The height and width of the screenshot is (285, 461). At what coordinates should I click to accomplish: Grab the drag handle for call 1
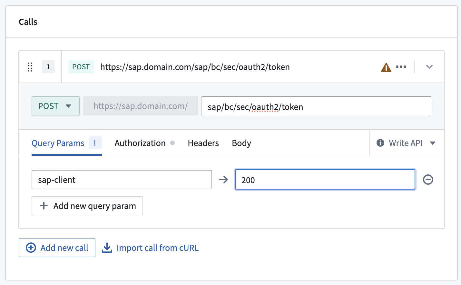pyautogui.click(x=30, y=67)
